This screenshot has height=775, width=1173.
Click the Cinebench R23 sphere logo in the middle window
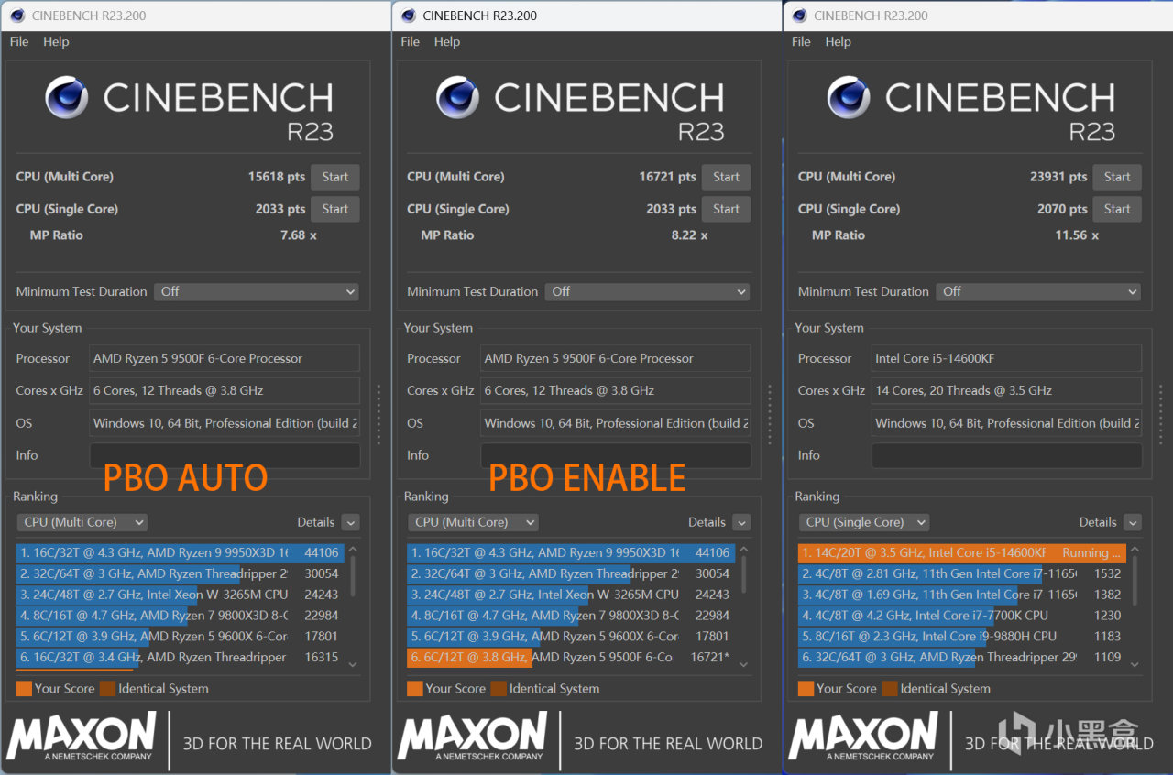(x=458, y=98)
